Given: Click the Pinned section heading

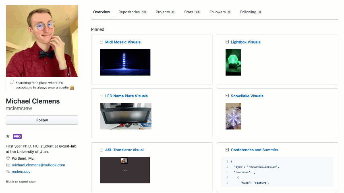Looking at the screenshot, I should pos(97,29).
